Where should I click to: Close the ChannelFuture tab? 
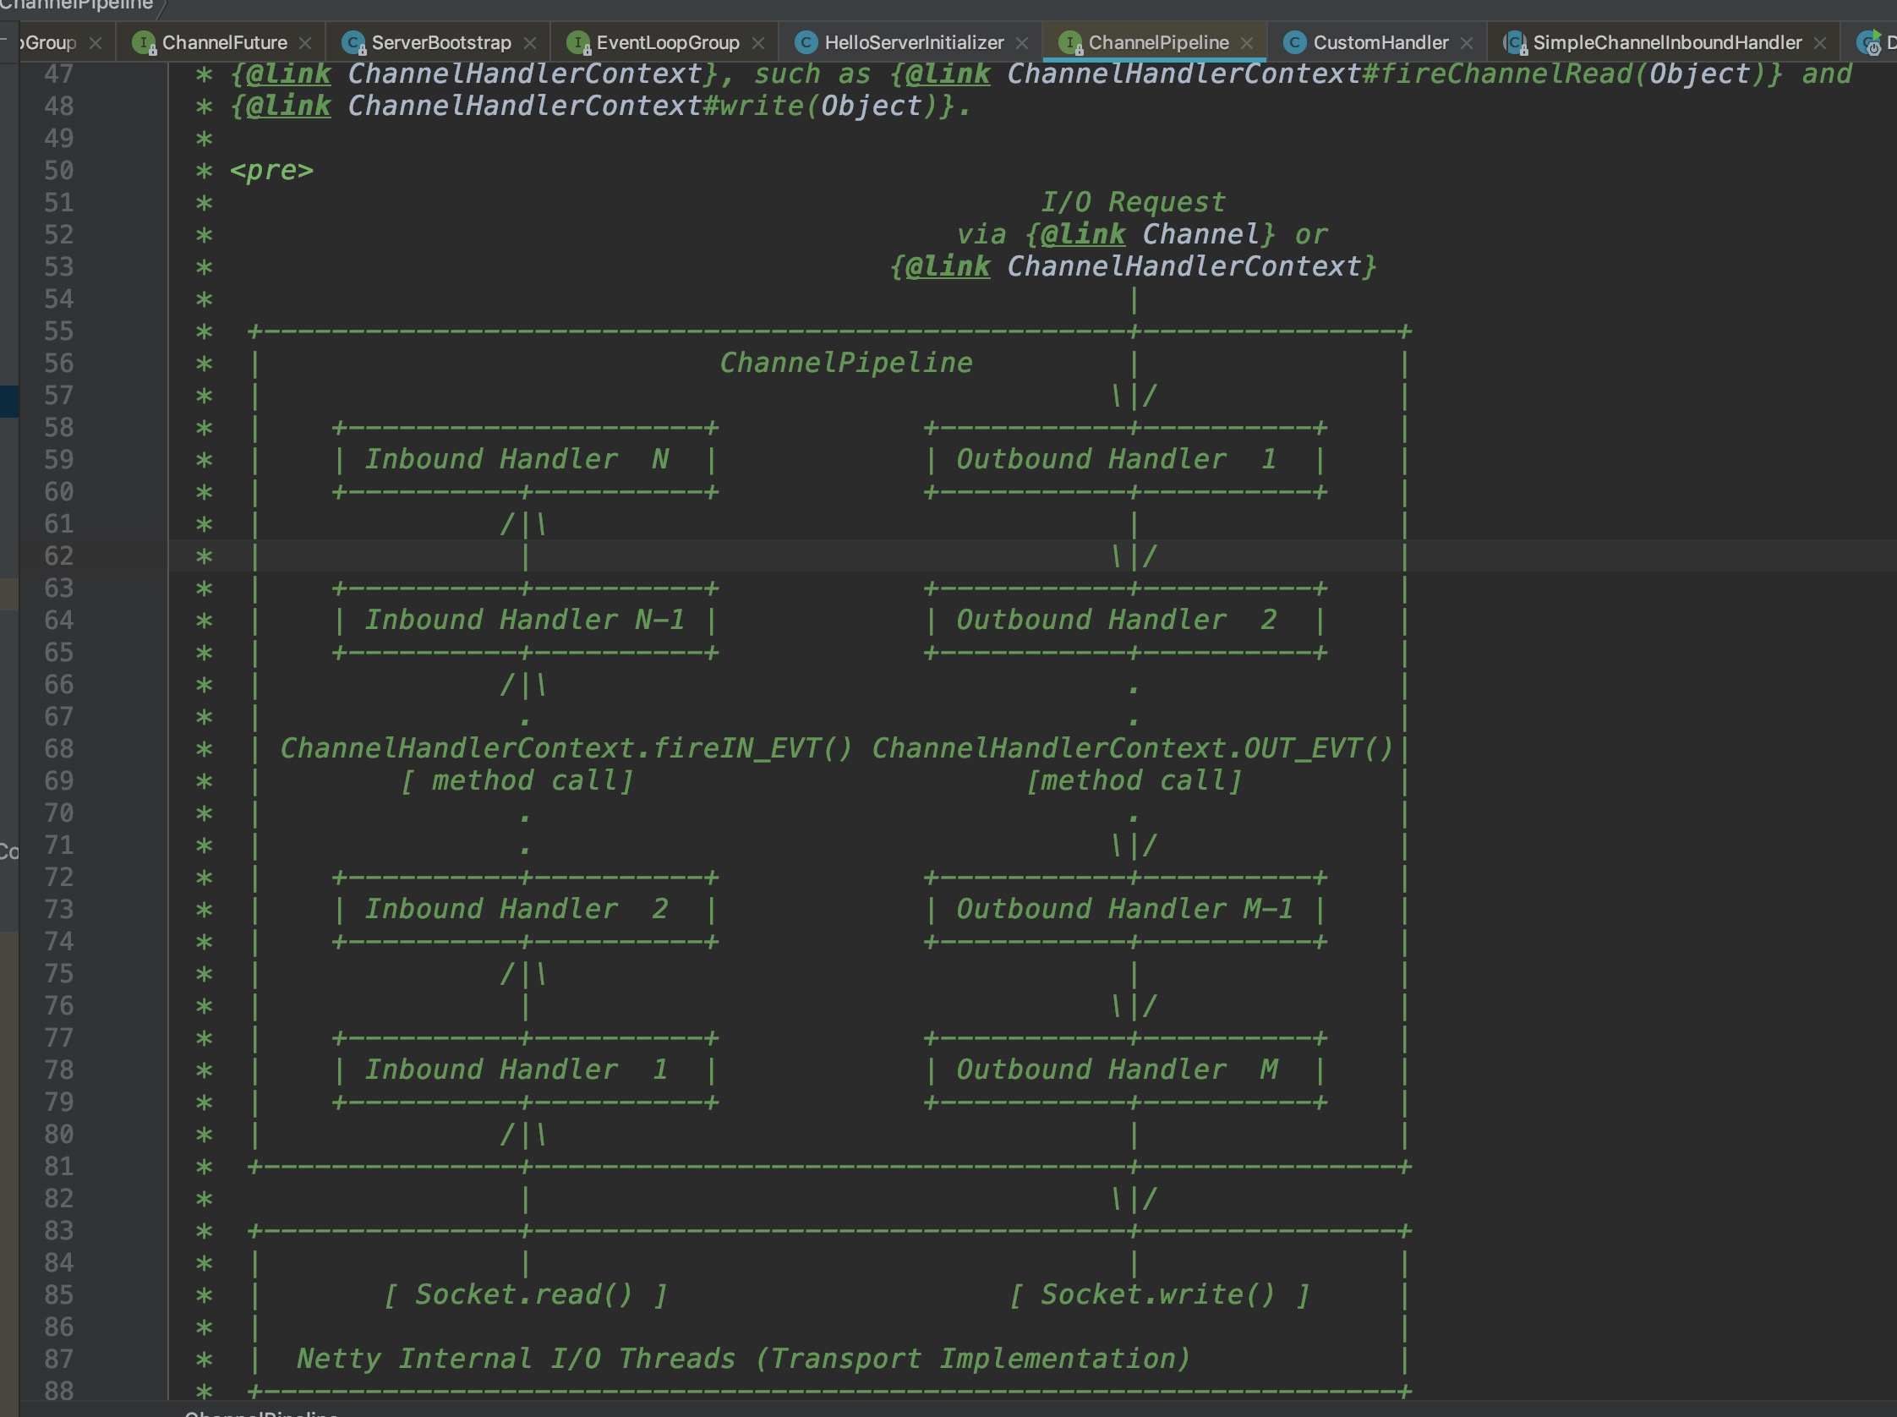click(305, 43)
